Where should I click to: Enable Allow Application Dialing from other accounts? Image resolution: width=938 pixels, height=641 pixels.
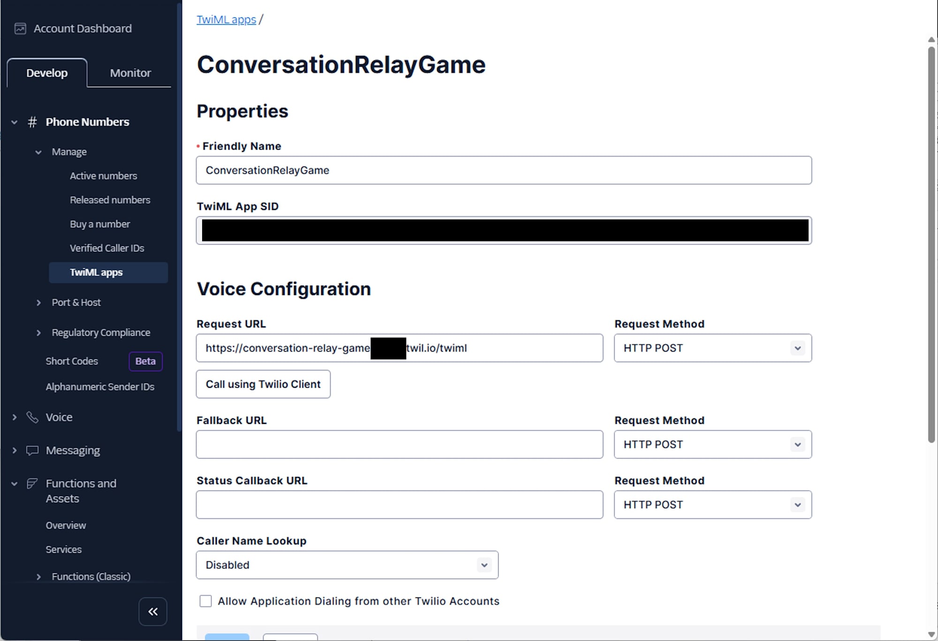click(205, 601)
